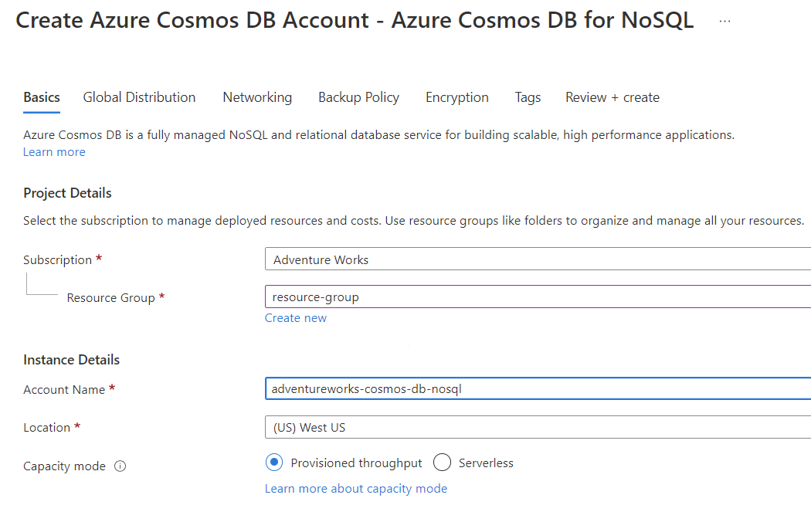Click the Create new resource group link
This screenshot has width=811, height=505.
point(296,318)
